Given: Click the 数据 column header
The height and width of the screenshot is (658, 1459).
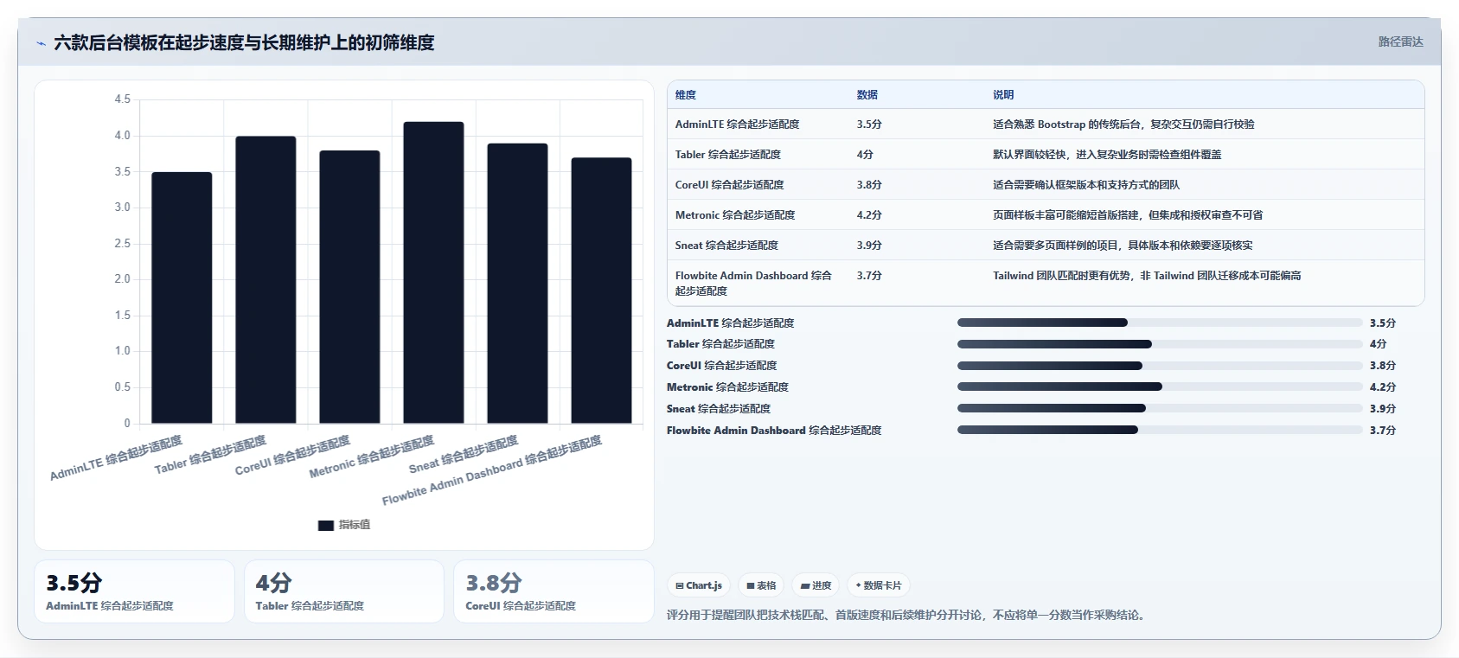Looking at the screenshot, I should [867, 95].
